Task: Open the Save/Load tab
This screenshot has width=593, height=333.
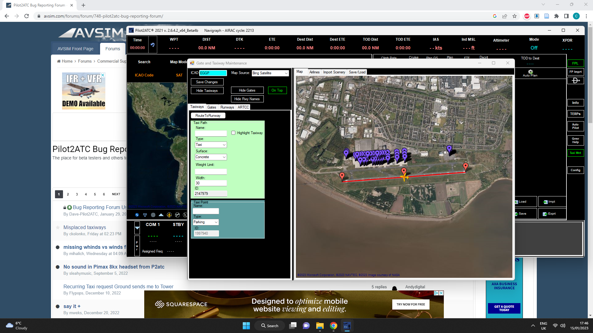Action: click(357, 72)
